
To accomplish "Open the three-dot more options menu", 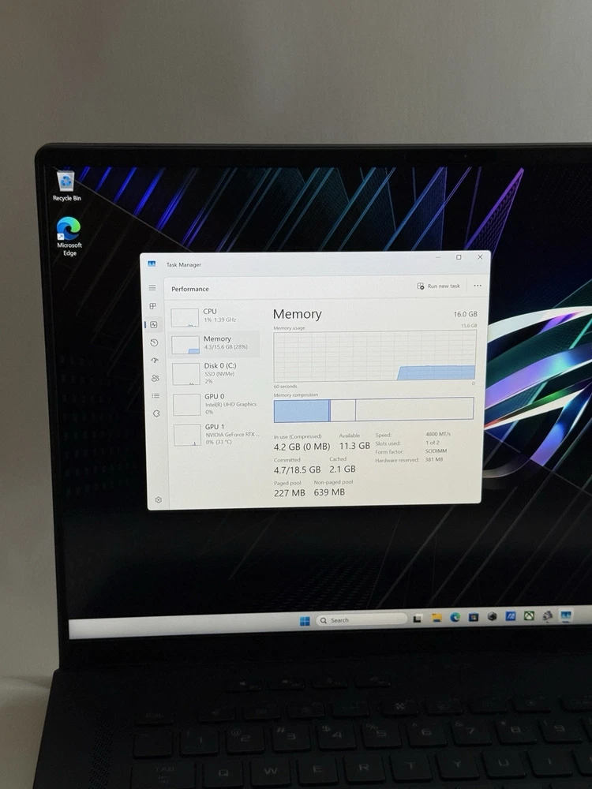I will [x=477, y=286].
